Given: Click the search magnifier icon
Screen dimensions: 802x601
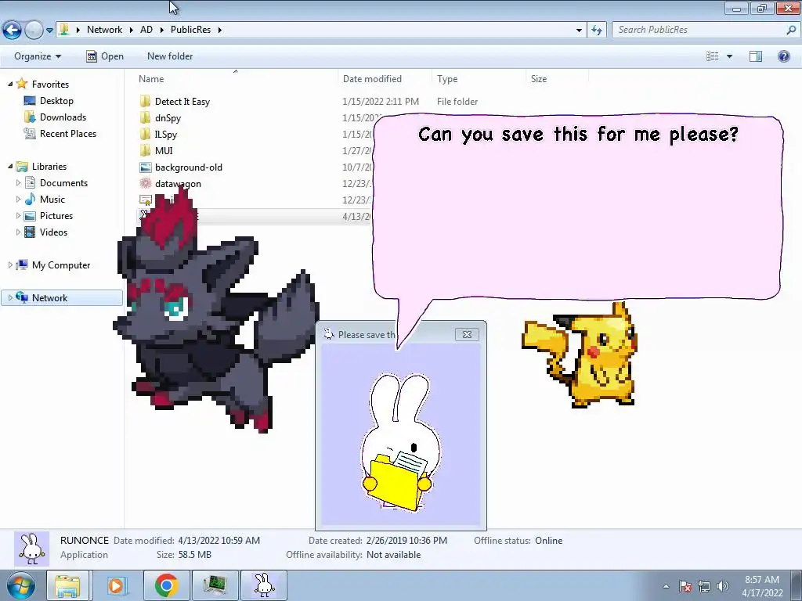Looking at the screenshot, I should coord(791,30).
